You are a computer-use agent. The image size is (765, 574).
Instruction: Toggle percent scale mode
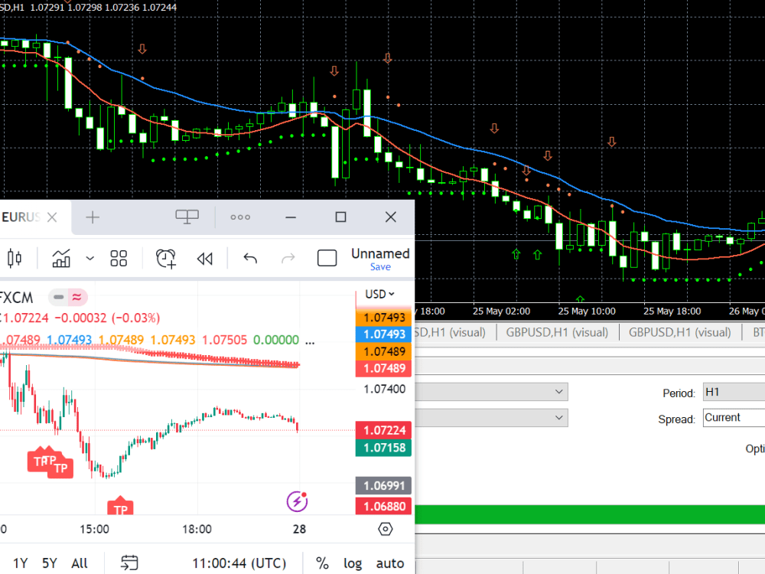pos(322,563)
